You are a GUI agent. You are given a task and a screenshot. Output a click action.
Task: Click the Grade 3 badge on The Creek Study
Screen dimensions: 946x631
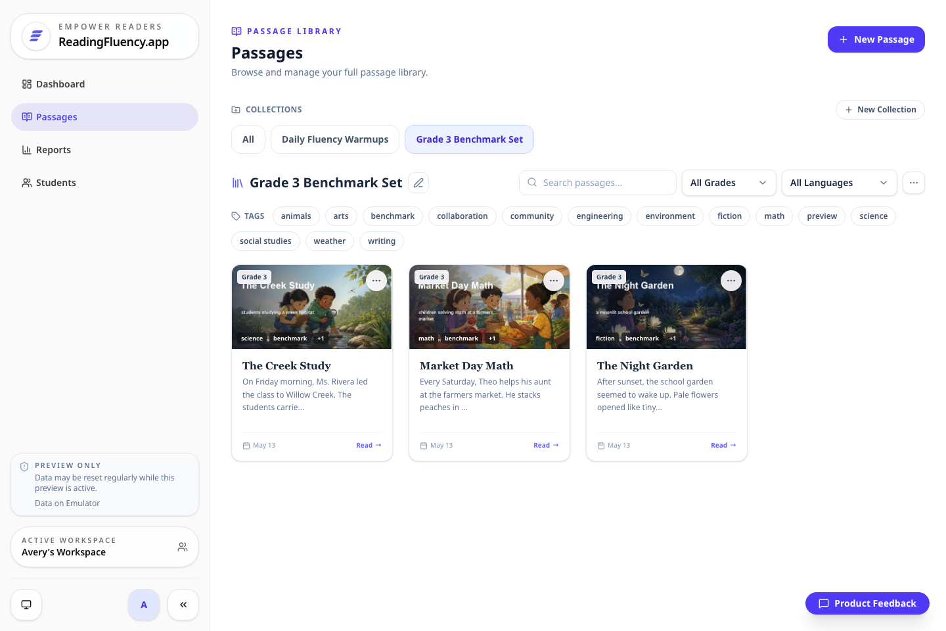(254, 277)
